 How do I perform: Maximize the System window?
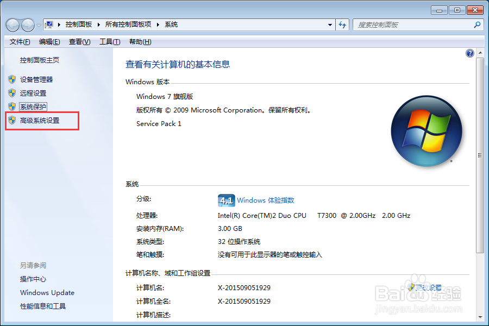[457, 10]
